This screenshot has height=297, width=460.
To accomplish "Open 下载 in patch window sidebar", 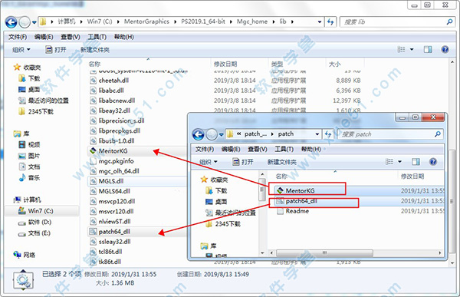I will click(x=221, y=190).
